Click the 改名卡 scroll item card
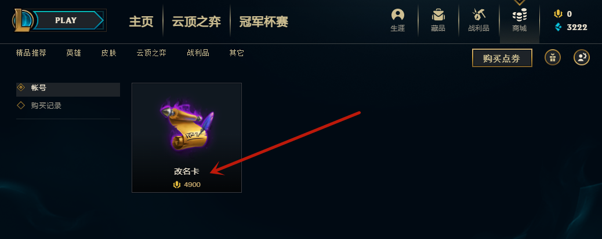 coord(187,138)
